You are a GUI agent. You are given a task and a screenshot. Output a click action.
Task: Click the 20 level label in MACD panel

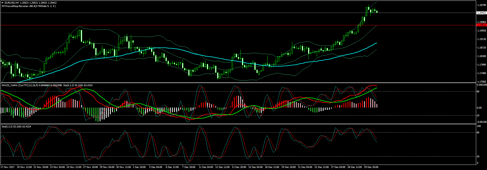pyautogui.click(x=478, y=116)
